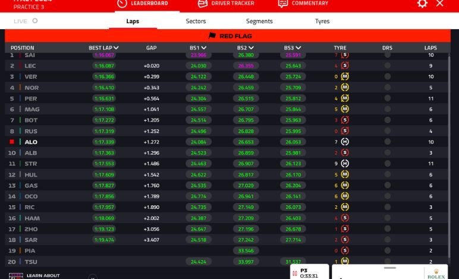Toggle the LIVE indicator button
459x279 pixels.
34,21
